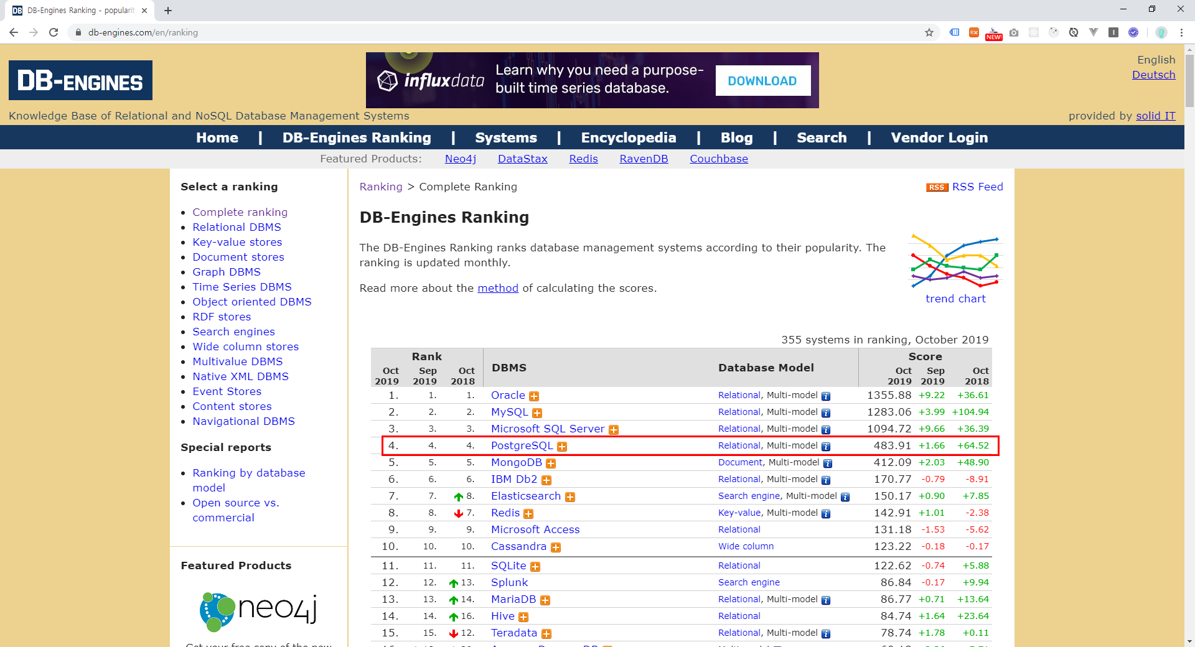The width and height of the screenshot is (1195, 647).
Task: Click the plus icon next to MySQL
Action: pyautogui.click(x=537, y=413)
